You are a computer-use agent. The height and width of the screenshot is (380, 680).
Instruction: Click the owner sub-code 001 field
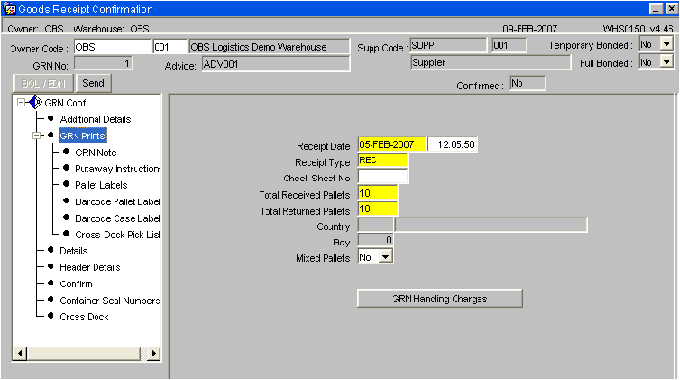coord(170,47)
